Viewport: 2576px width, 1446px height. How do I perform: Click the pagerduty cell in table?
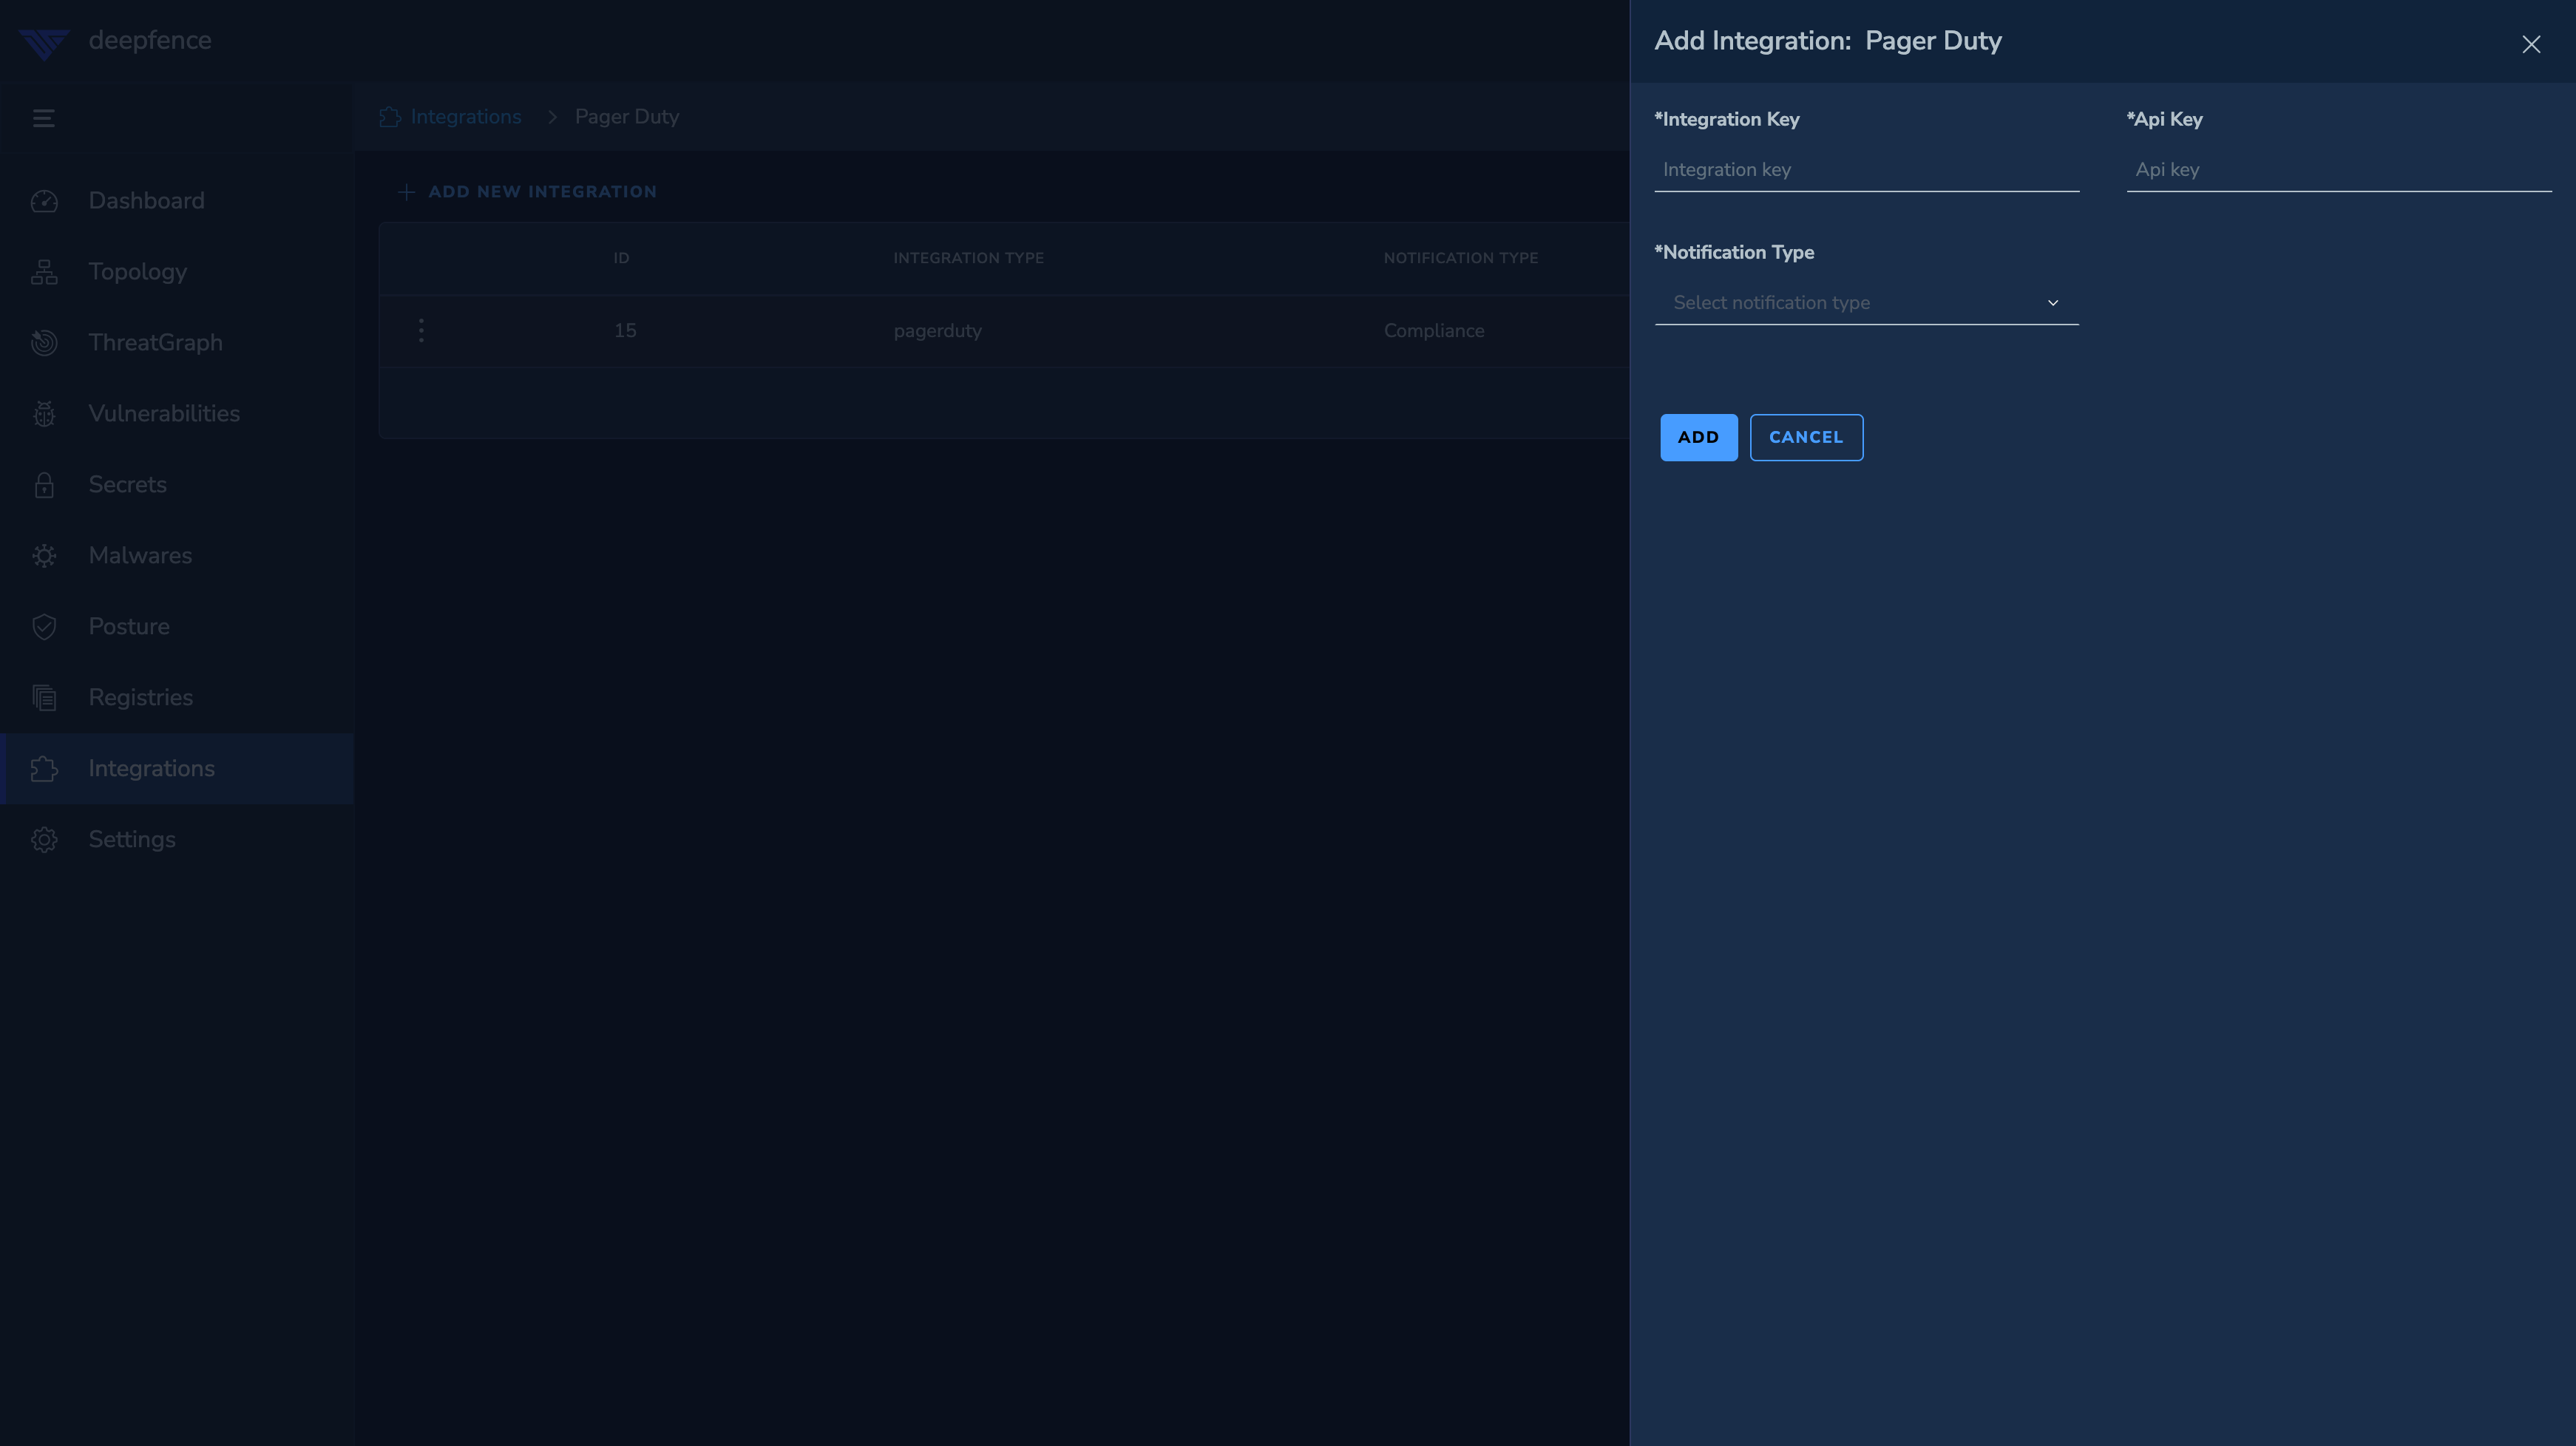click(x=937, y=331)
